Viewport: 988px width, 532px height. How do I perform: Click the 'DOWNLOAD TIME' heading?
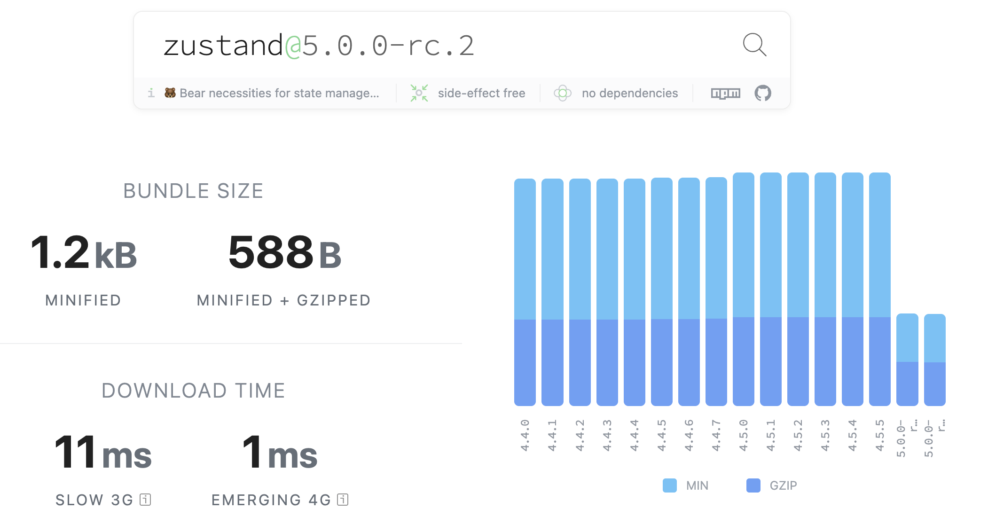(193, 391)
